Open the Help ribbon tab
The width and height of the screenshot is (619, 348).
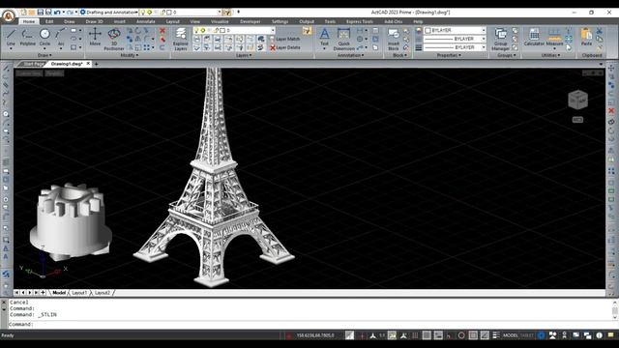418,21
